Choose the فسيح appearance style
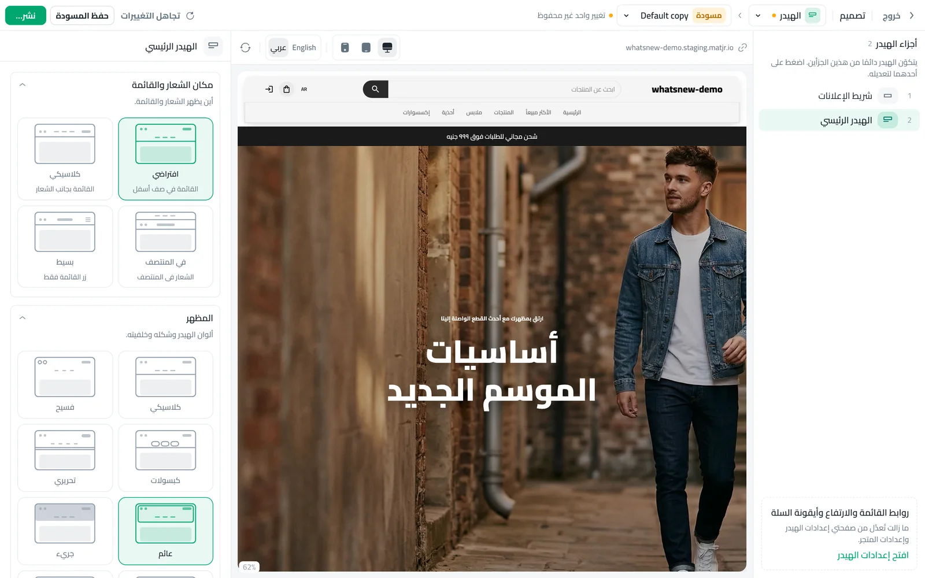 [x=65, y=384]
